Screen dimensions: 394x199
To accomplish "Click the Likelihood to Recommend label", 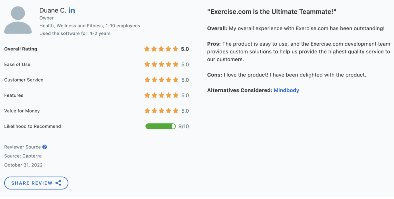I will pos(32,126).
